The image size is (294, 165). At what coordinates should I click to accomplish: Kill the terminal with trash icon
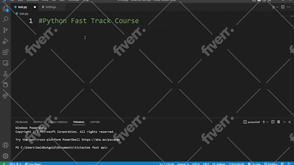[x=278, y=122]
